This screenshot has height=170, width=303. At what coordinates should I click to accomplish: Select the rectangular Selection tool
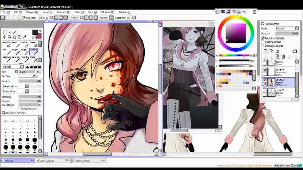(5, 32)
